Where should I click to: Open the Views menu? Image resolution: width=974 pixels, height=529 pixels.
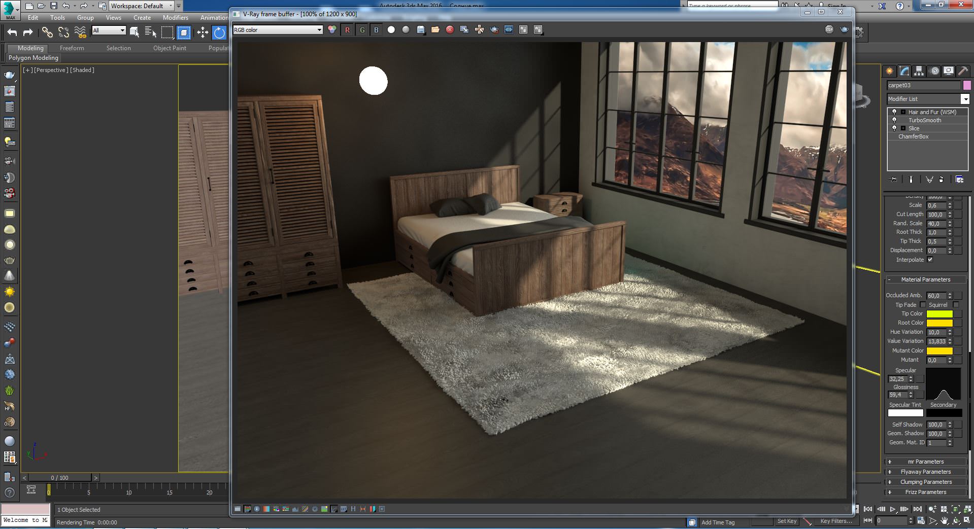113,18
